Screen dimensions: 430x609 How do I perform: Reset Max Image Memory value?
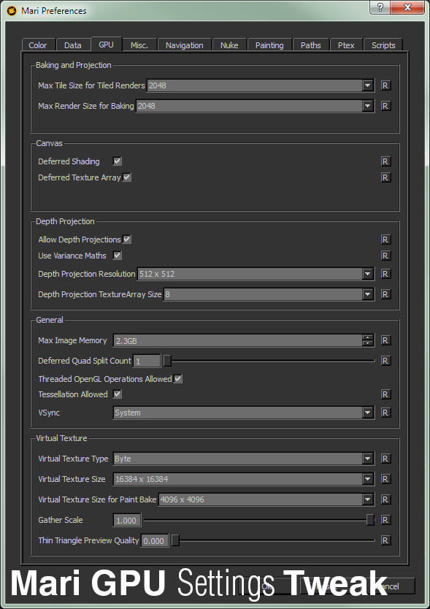[385, 340]
